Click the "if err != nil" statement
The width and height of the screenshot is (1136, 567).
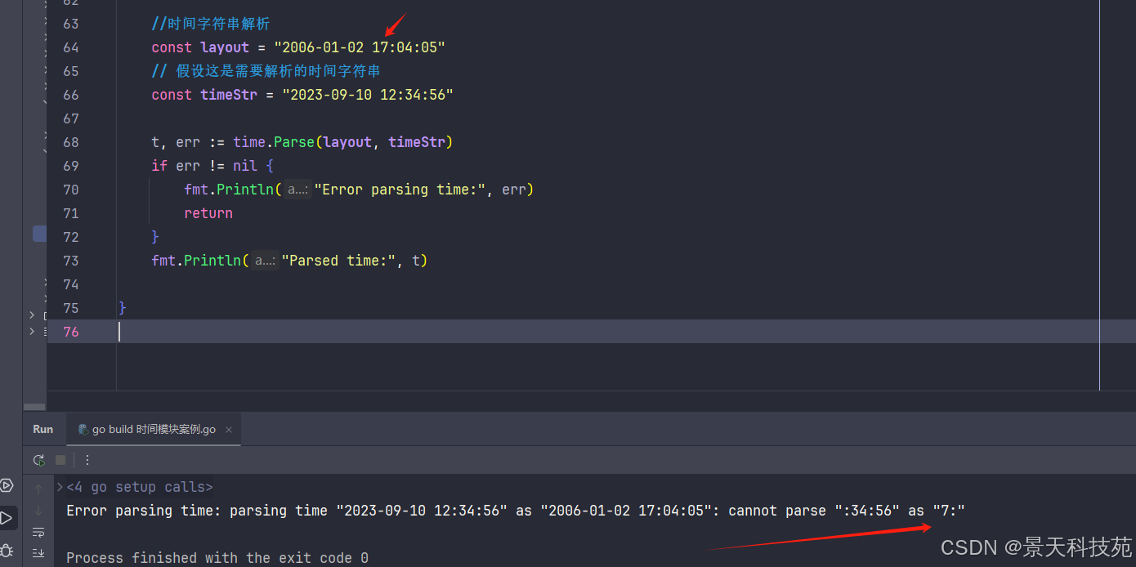212,166
